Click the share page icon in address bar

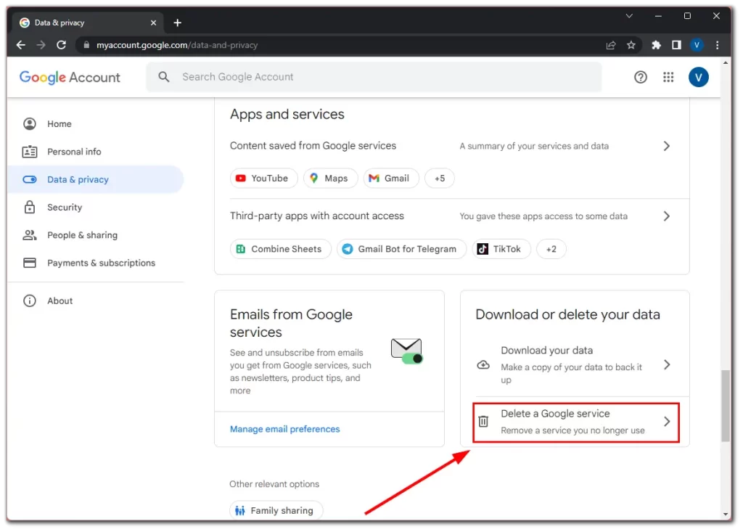[x=611, y=45]
